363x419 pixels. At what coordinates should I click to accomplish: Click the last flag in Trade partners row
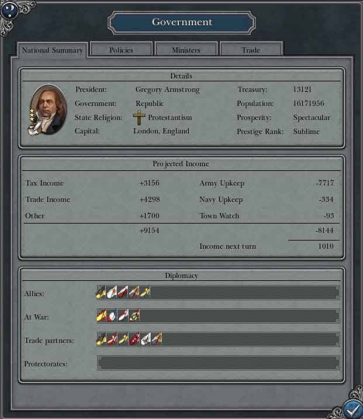pyautogui.click(x=157, y=339)
